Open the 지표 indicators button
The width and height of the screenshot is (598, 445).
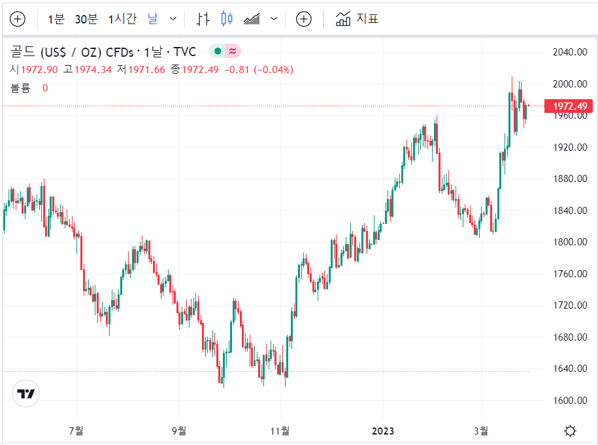tap(357, 19)
